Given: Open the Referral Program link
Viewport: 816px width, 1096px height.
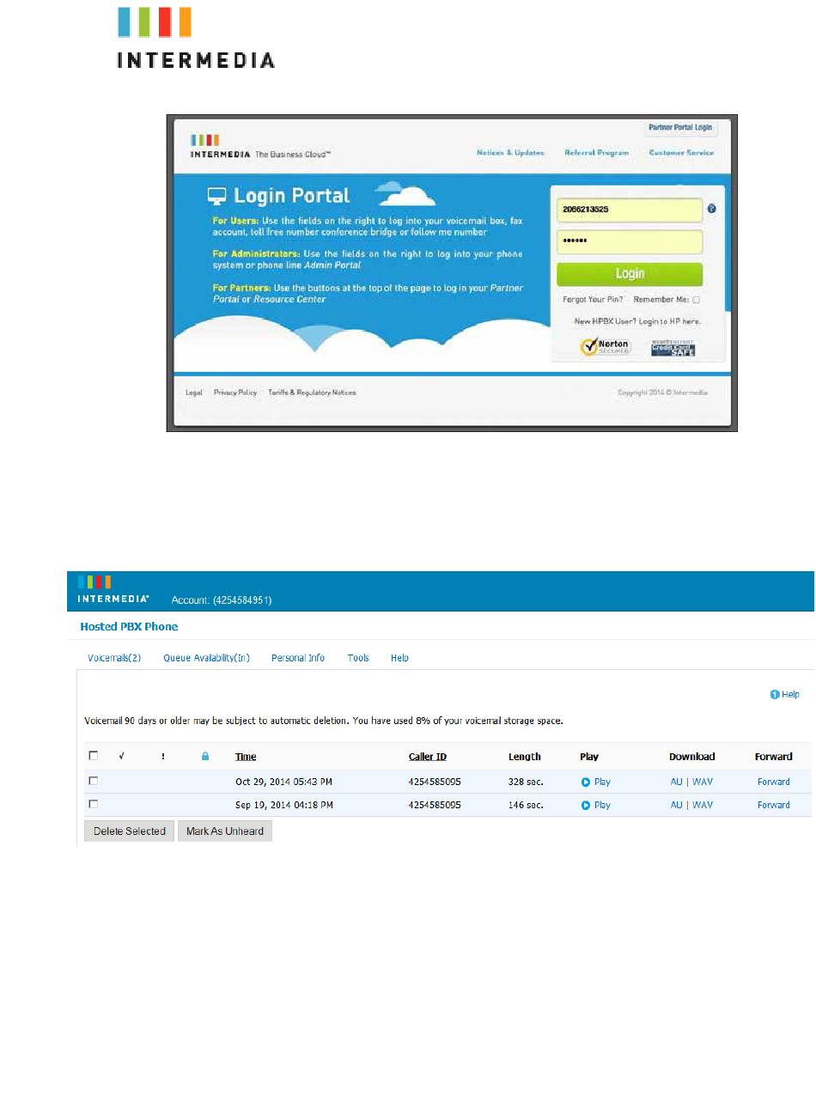Looking at the screenshot, I should [597, 153].
